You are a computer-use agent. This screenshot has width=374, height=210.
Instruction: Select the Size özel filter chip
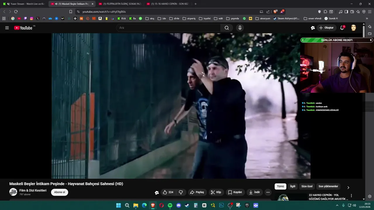click(x=307, y=186)
